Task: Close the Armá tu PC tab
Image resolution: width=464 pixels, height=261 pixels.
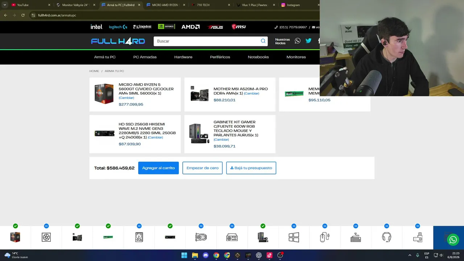Action: tap(139, 5)
